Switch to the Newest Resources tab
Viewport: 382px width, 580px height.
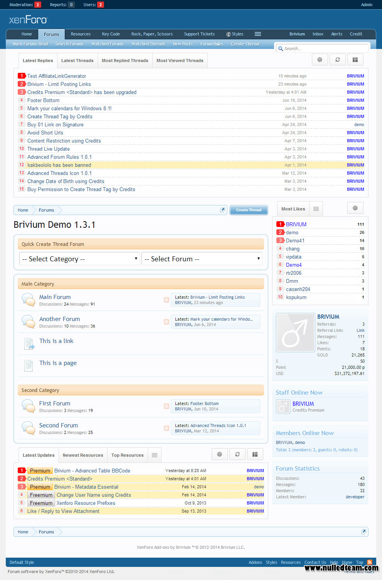(83, 455)
